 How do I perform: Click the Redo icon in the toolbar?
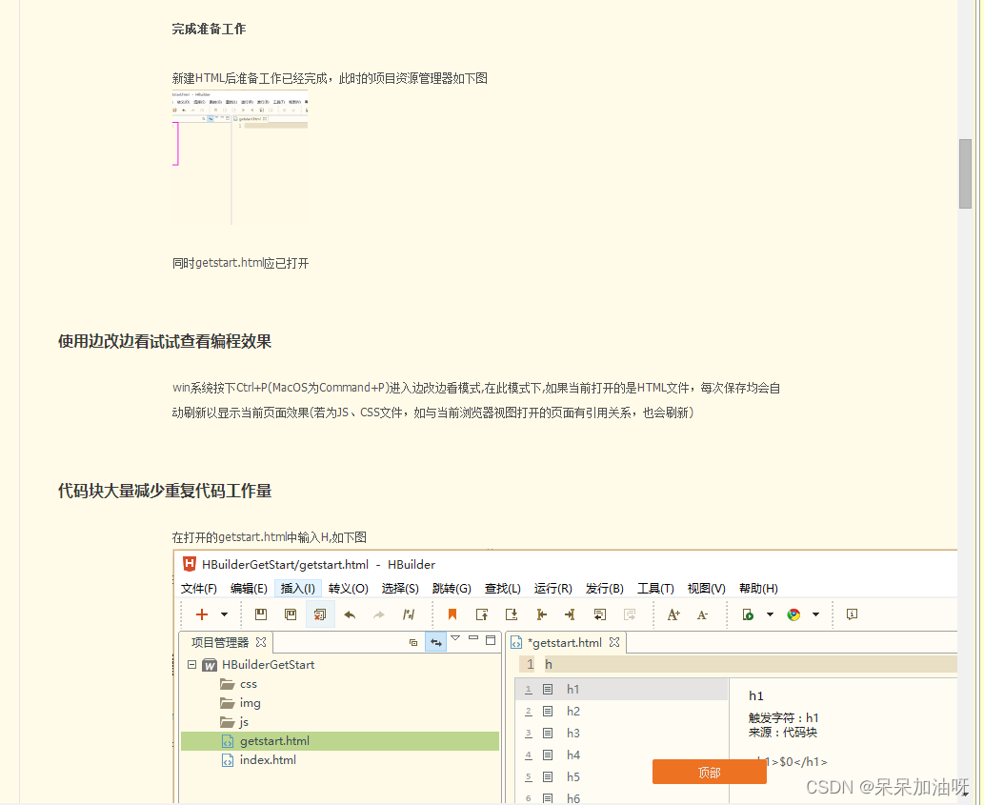point(379,614)
